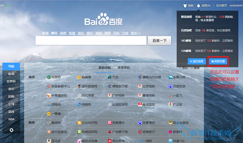Switch to 推荐导航 tab

click(124, 68)
